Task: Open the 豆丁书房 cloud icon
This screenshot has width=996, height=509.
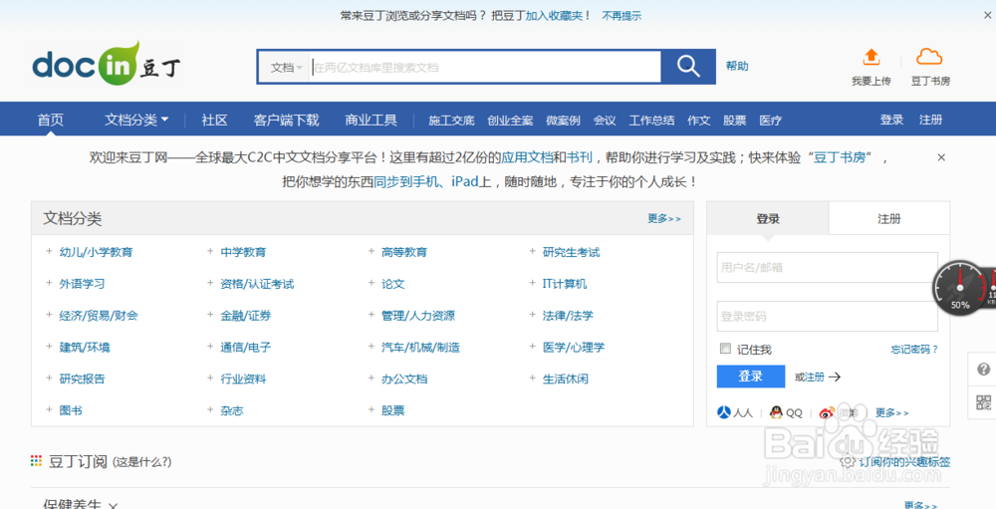Action: (929, 57)
